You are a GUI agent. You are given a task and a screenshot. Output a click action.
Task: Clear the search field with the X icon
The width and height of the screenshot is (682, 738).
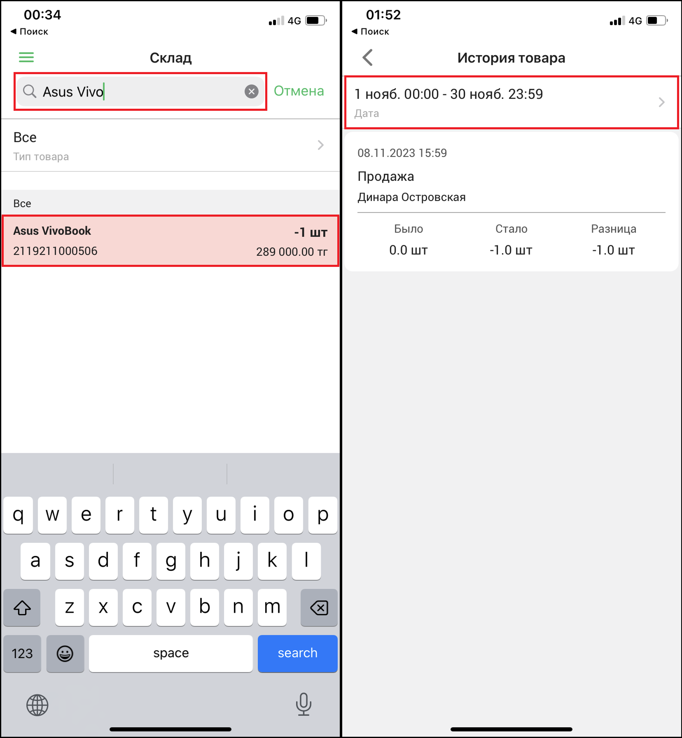[252, 91]
